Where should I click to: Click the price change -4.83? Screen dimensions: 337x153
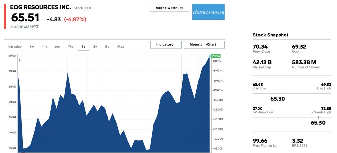[x=54, y=20]
